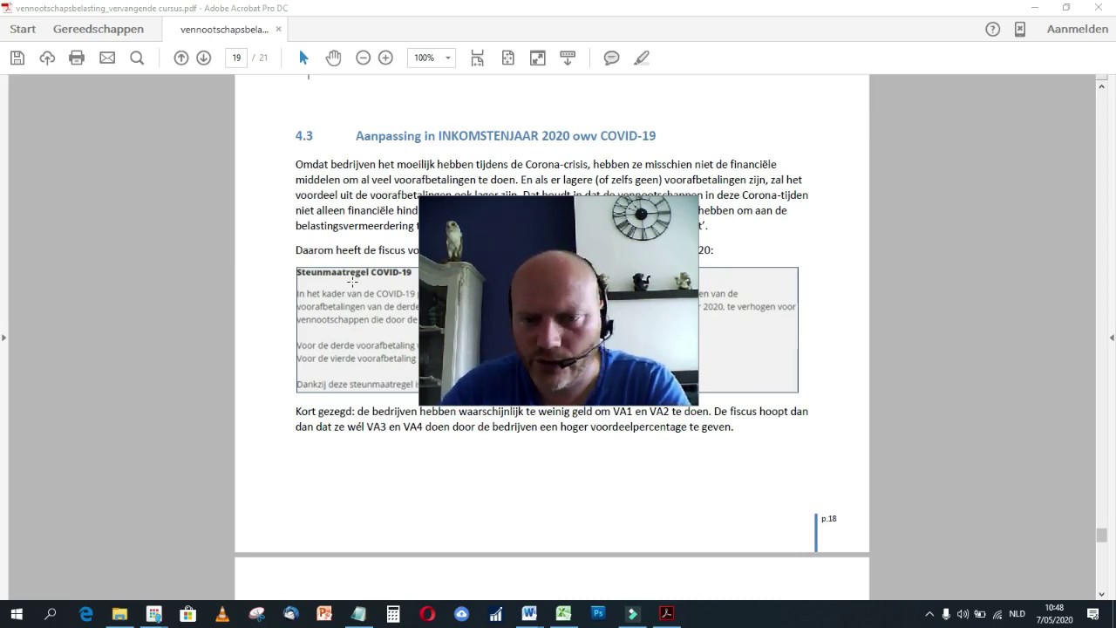Image resolution: width=1116 pixels, height=628 pixels.
Task: Show hidden system tray icons
Action: point(929,614)
